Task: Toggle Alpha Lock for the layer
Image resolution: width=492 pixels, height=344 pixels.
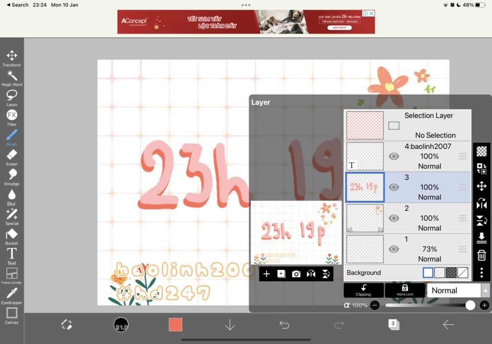Action: click(405, 290)
